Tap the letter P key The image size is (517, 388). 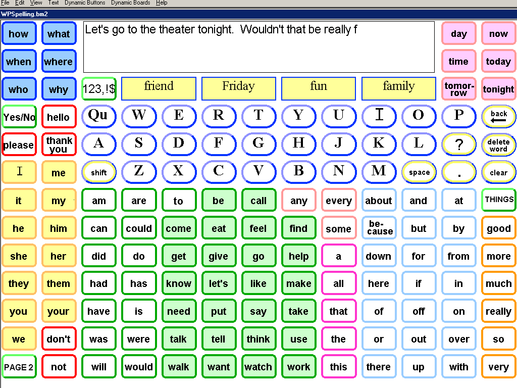(x=458, y=117)
